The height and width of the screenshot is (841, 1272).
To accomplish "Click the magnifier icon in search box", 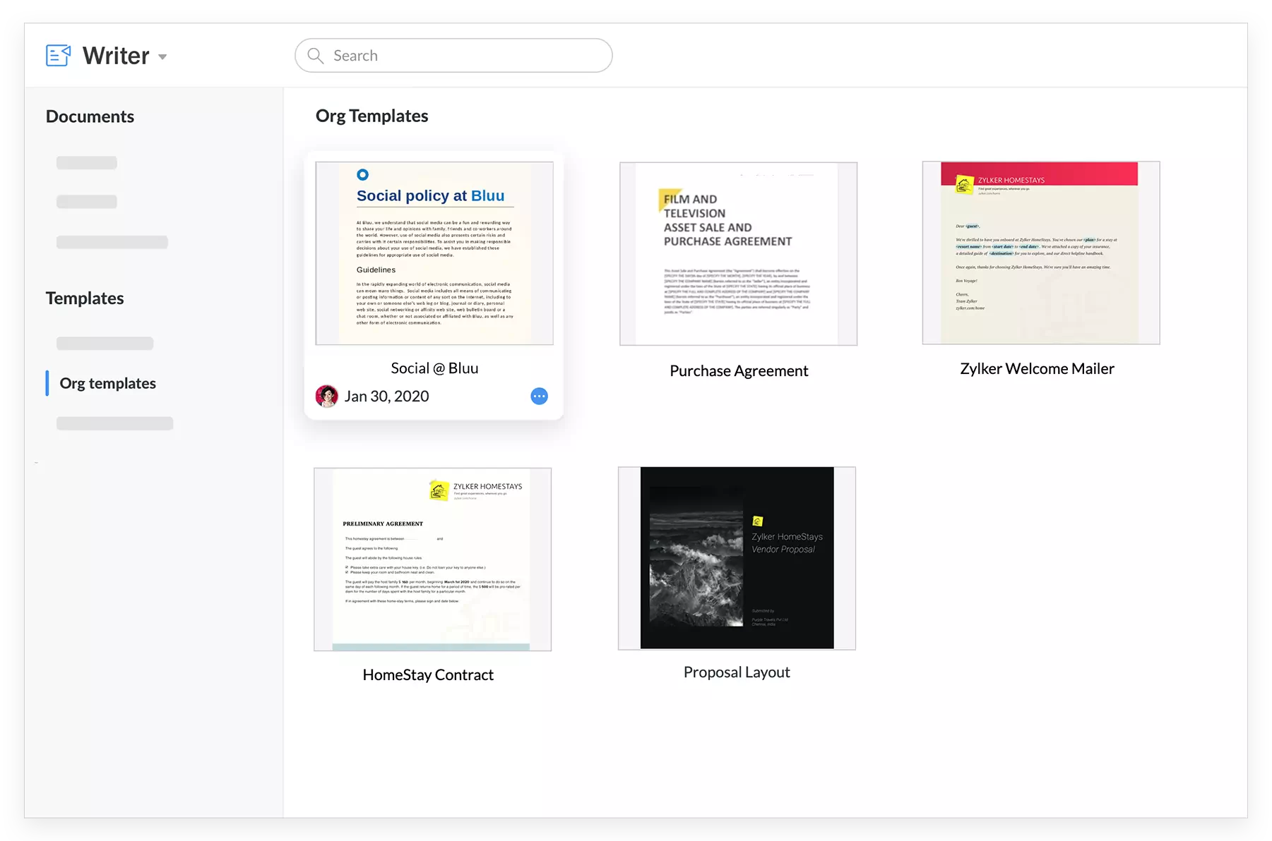I will click(x=315, y=55).
